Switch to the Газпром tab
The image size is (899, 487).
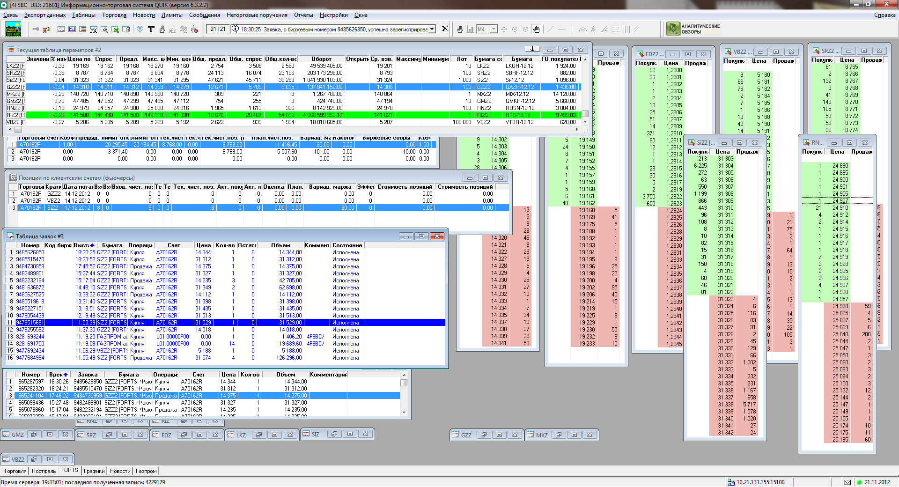(x=147, y=471)
